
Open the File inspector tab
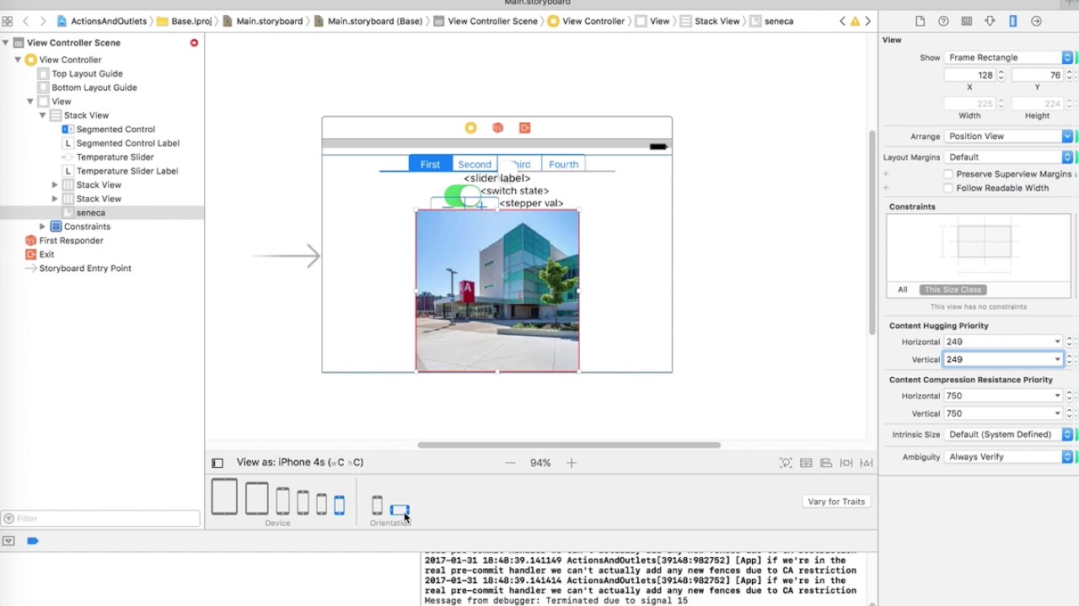point(920,21)
